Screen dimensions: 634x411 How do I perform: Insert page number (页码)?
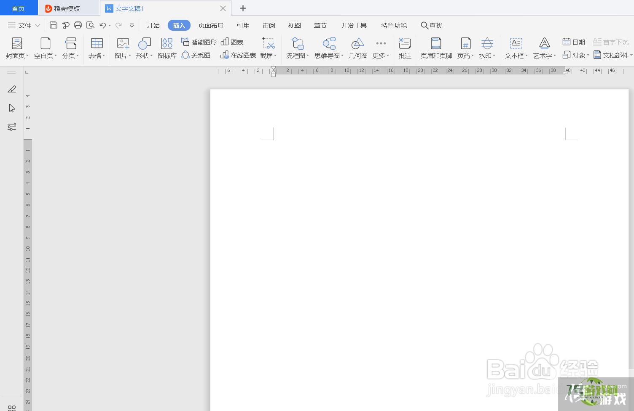465,48
